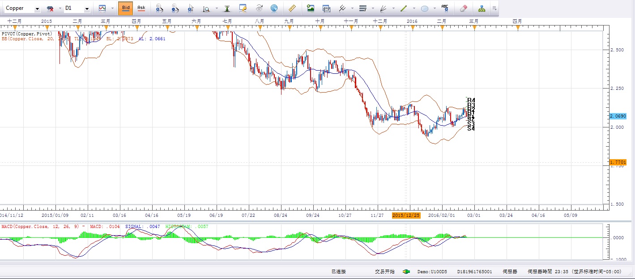Viewport: 635px width, 279px height.
Task: Click the highlighted 2015/12/25 date label
Action: pyautogui.click(x=406, y=216)
